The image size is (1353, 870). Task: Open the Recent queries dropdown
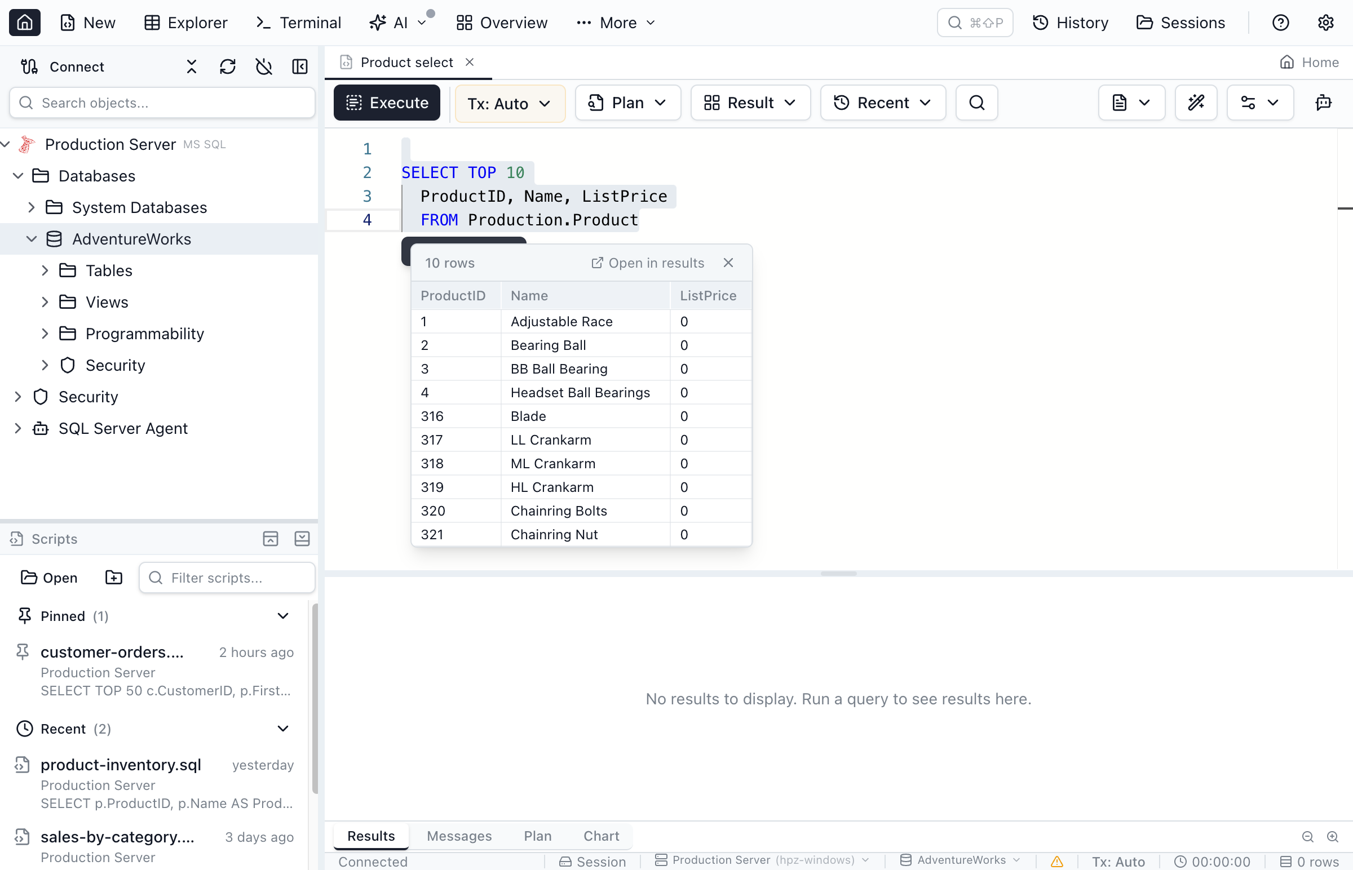click(883, 103)
